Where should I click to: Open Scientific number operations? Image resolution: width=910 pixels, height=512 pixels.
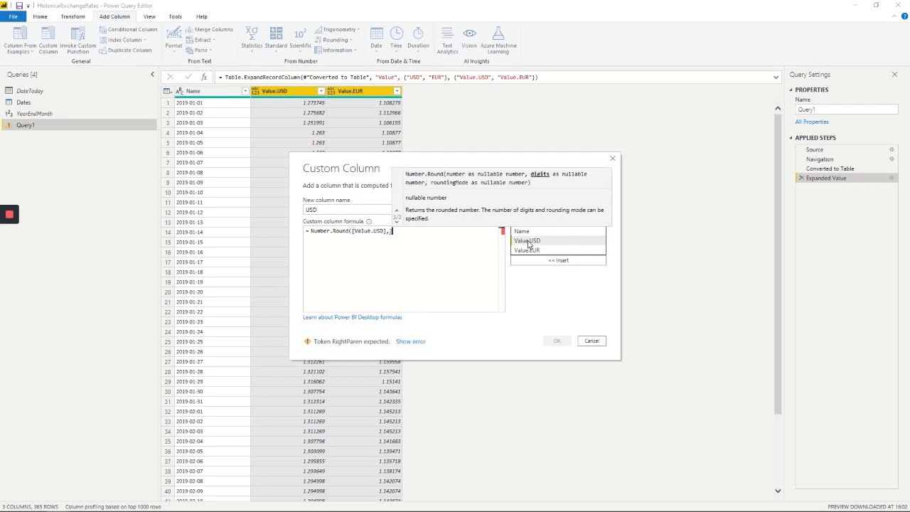(x=300, y=38)
